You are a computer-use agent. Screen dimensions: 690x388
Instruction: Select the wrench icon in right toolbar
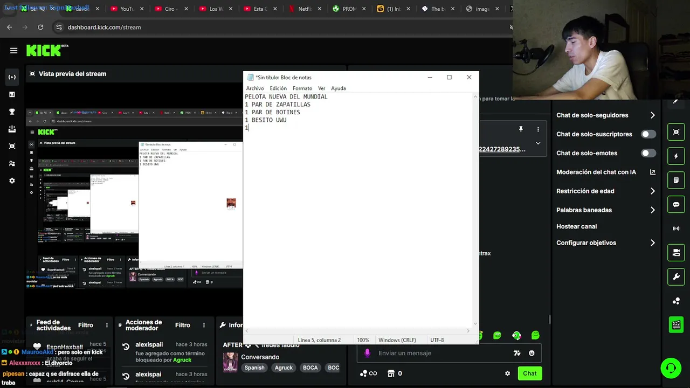pyautogui.click(x=676, y=277)
